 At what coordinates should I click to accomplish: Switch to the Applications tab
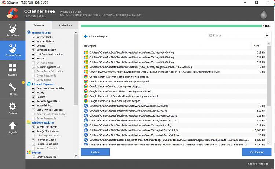tap(65, 25)
